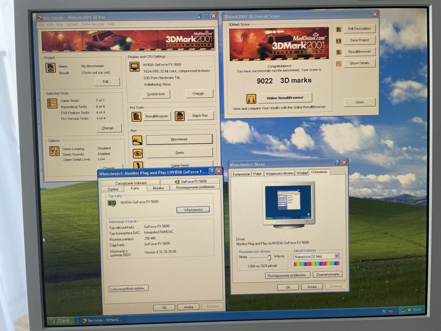
Task: Switch to the Monitor tab
Action: [158, 188]
